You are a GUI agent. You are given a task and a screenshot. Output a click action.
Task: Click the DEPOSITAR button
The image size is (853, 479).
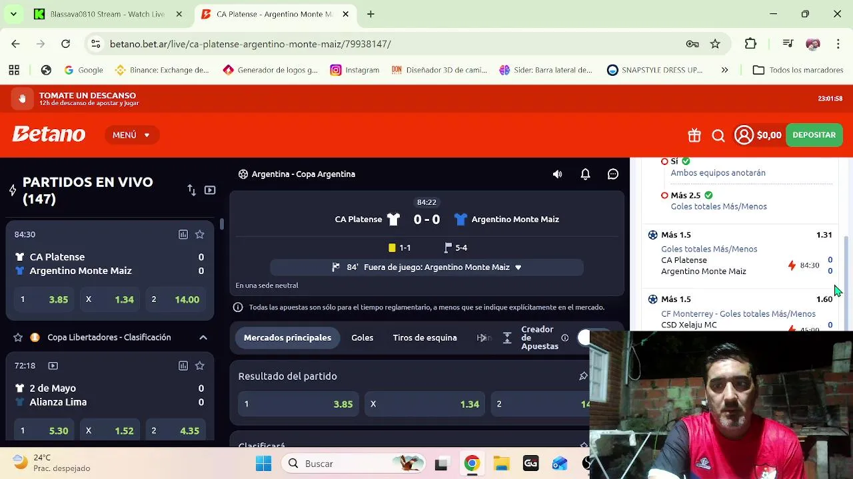click(814, 135)
